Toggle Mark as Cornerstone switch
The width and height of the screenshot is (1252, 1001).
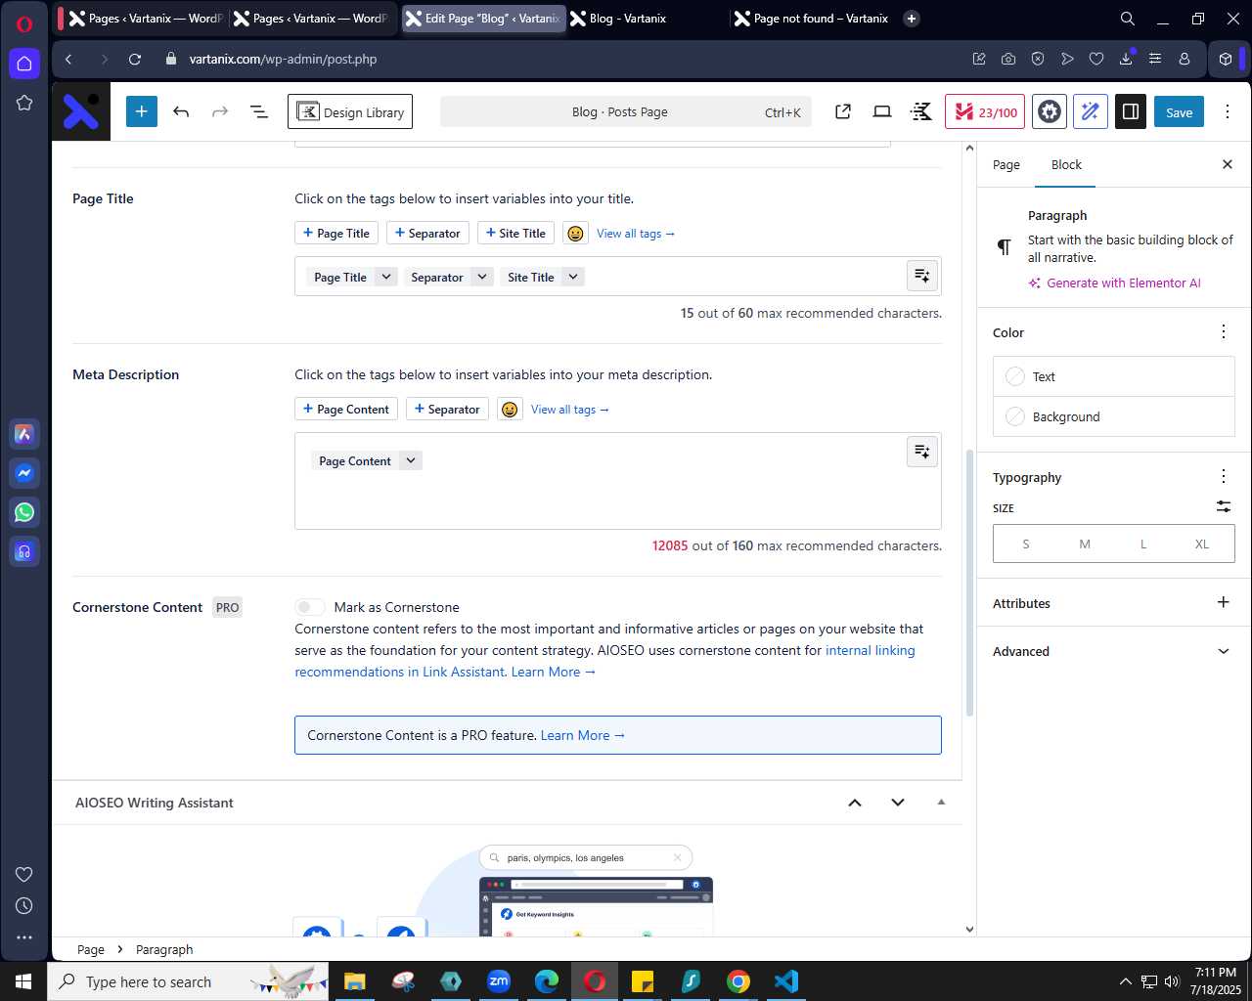[x=310, y=607]
